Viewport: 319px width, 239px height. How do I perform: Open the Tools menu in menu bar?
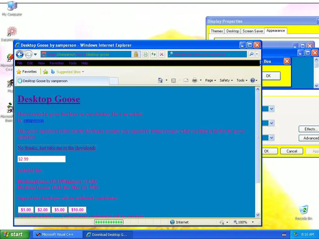tap(72, 63)
